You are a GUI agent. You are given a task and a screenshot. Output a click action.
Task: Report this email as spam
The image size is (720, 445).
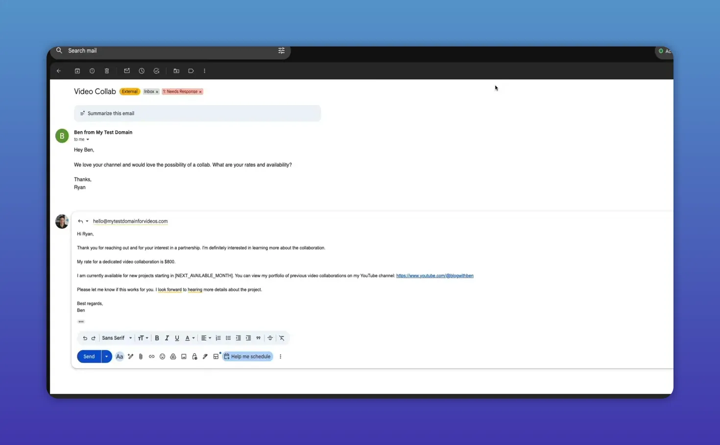[92, 71]
